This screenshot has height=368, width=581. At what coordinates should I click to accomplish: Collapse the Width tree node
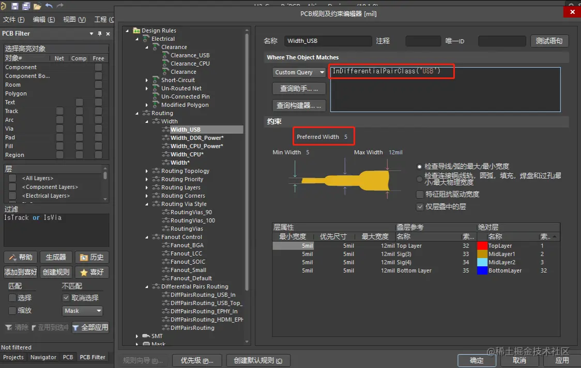147,121
